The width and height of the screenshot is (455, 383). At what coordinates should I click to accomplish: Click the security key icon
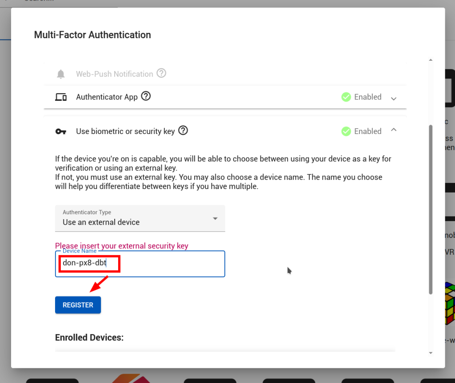pyautogui.click(x=61, y=132)
